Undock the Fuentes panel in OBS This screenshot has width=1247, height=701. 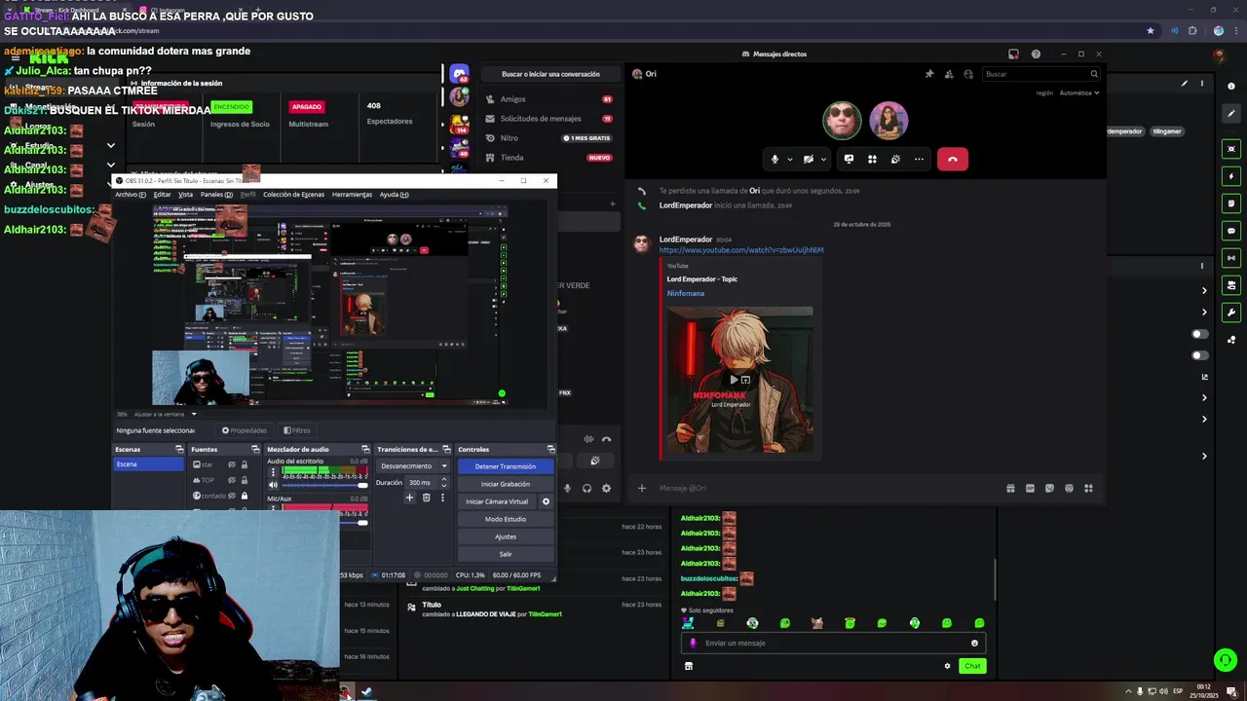[255, 449]
